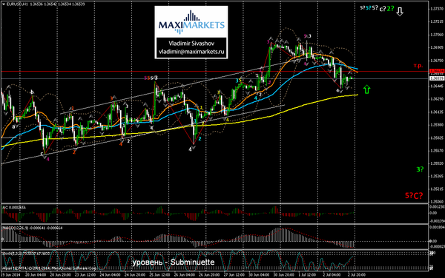Click the Vladimir Sivashov name text
The image size is (445, 278).
click(x=191, y=44)
